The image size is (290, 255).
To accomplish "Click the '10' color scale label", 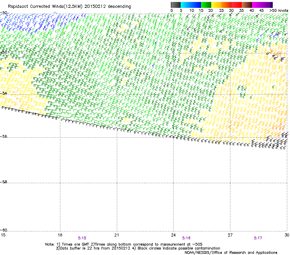I will (192, 11).
